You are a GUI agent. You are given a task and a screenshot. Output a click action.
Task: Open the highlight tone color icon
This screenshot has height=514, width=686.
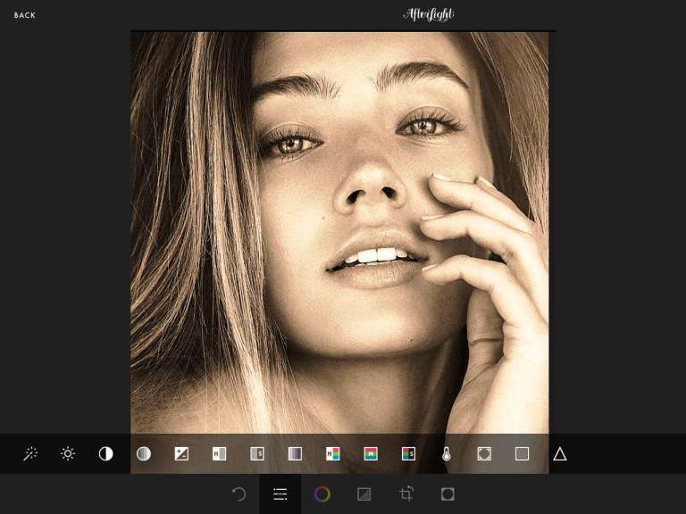point(332,454)
